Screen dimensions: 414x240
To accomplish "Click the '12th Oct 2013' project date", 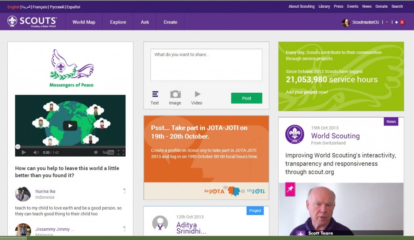I will [x=190, y=217].
